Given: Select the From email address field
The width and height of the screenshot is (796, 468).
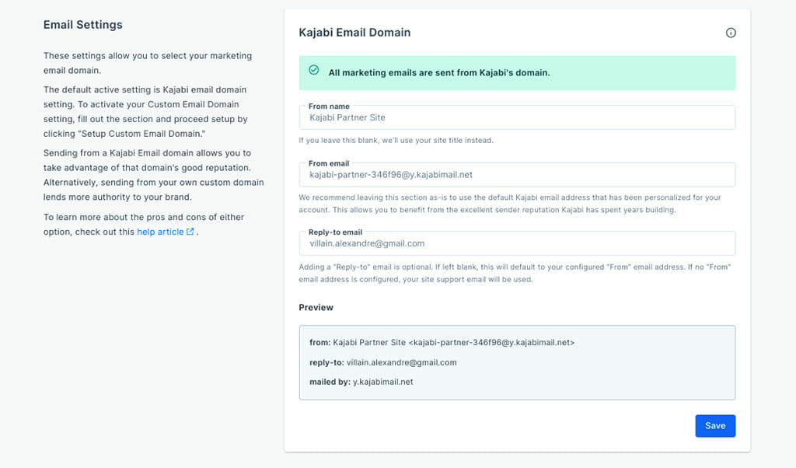Looking at the screenshot, I should tap(517, 174).
